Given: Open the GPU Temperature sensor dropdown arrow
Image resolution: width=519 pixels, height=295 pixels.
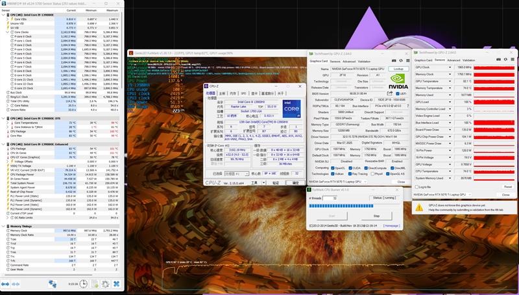Looking at the screenshot, I should tap(450, 81).
